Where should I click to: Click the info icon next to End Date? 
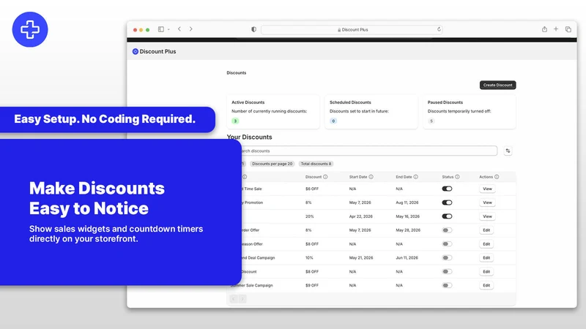pos(415,177)
